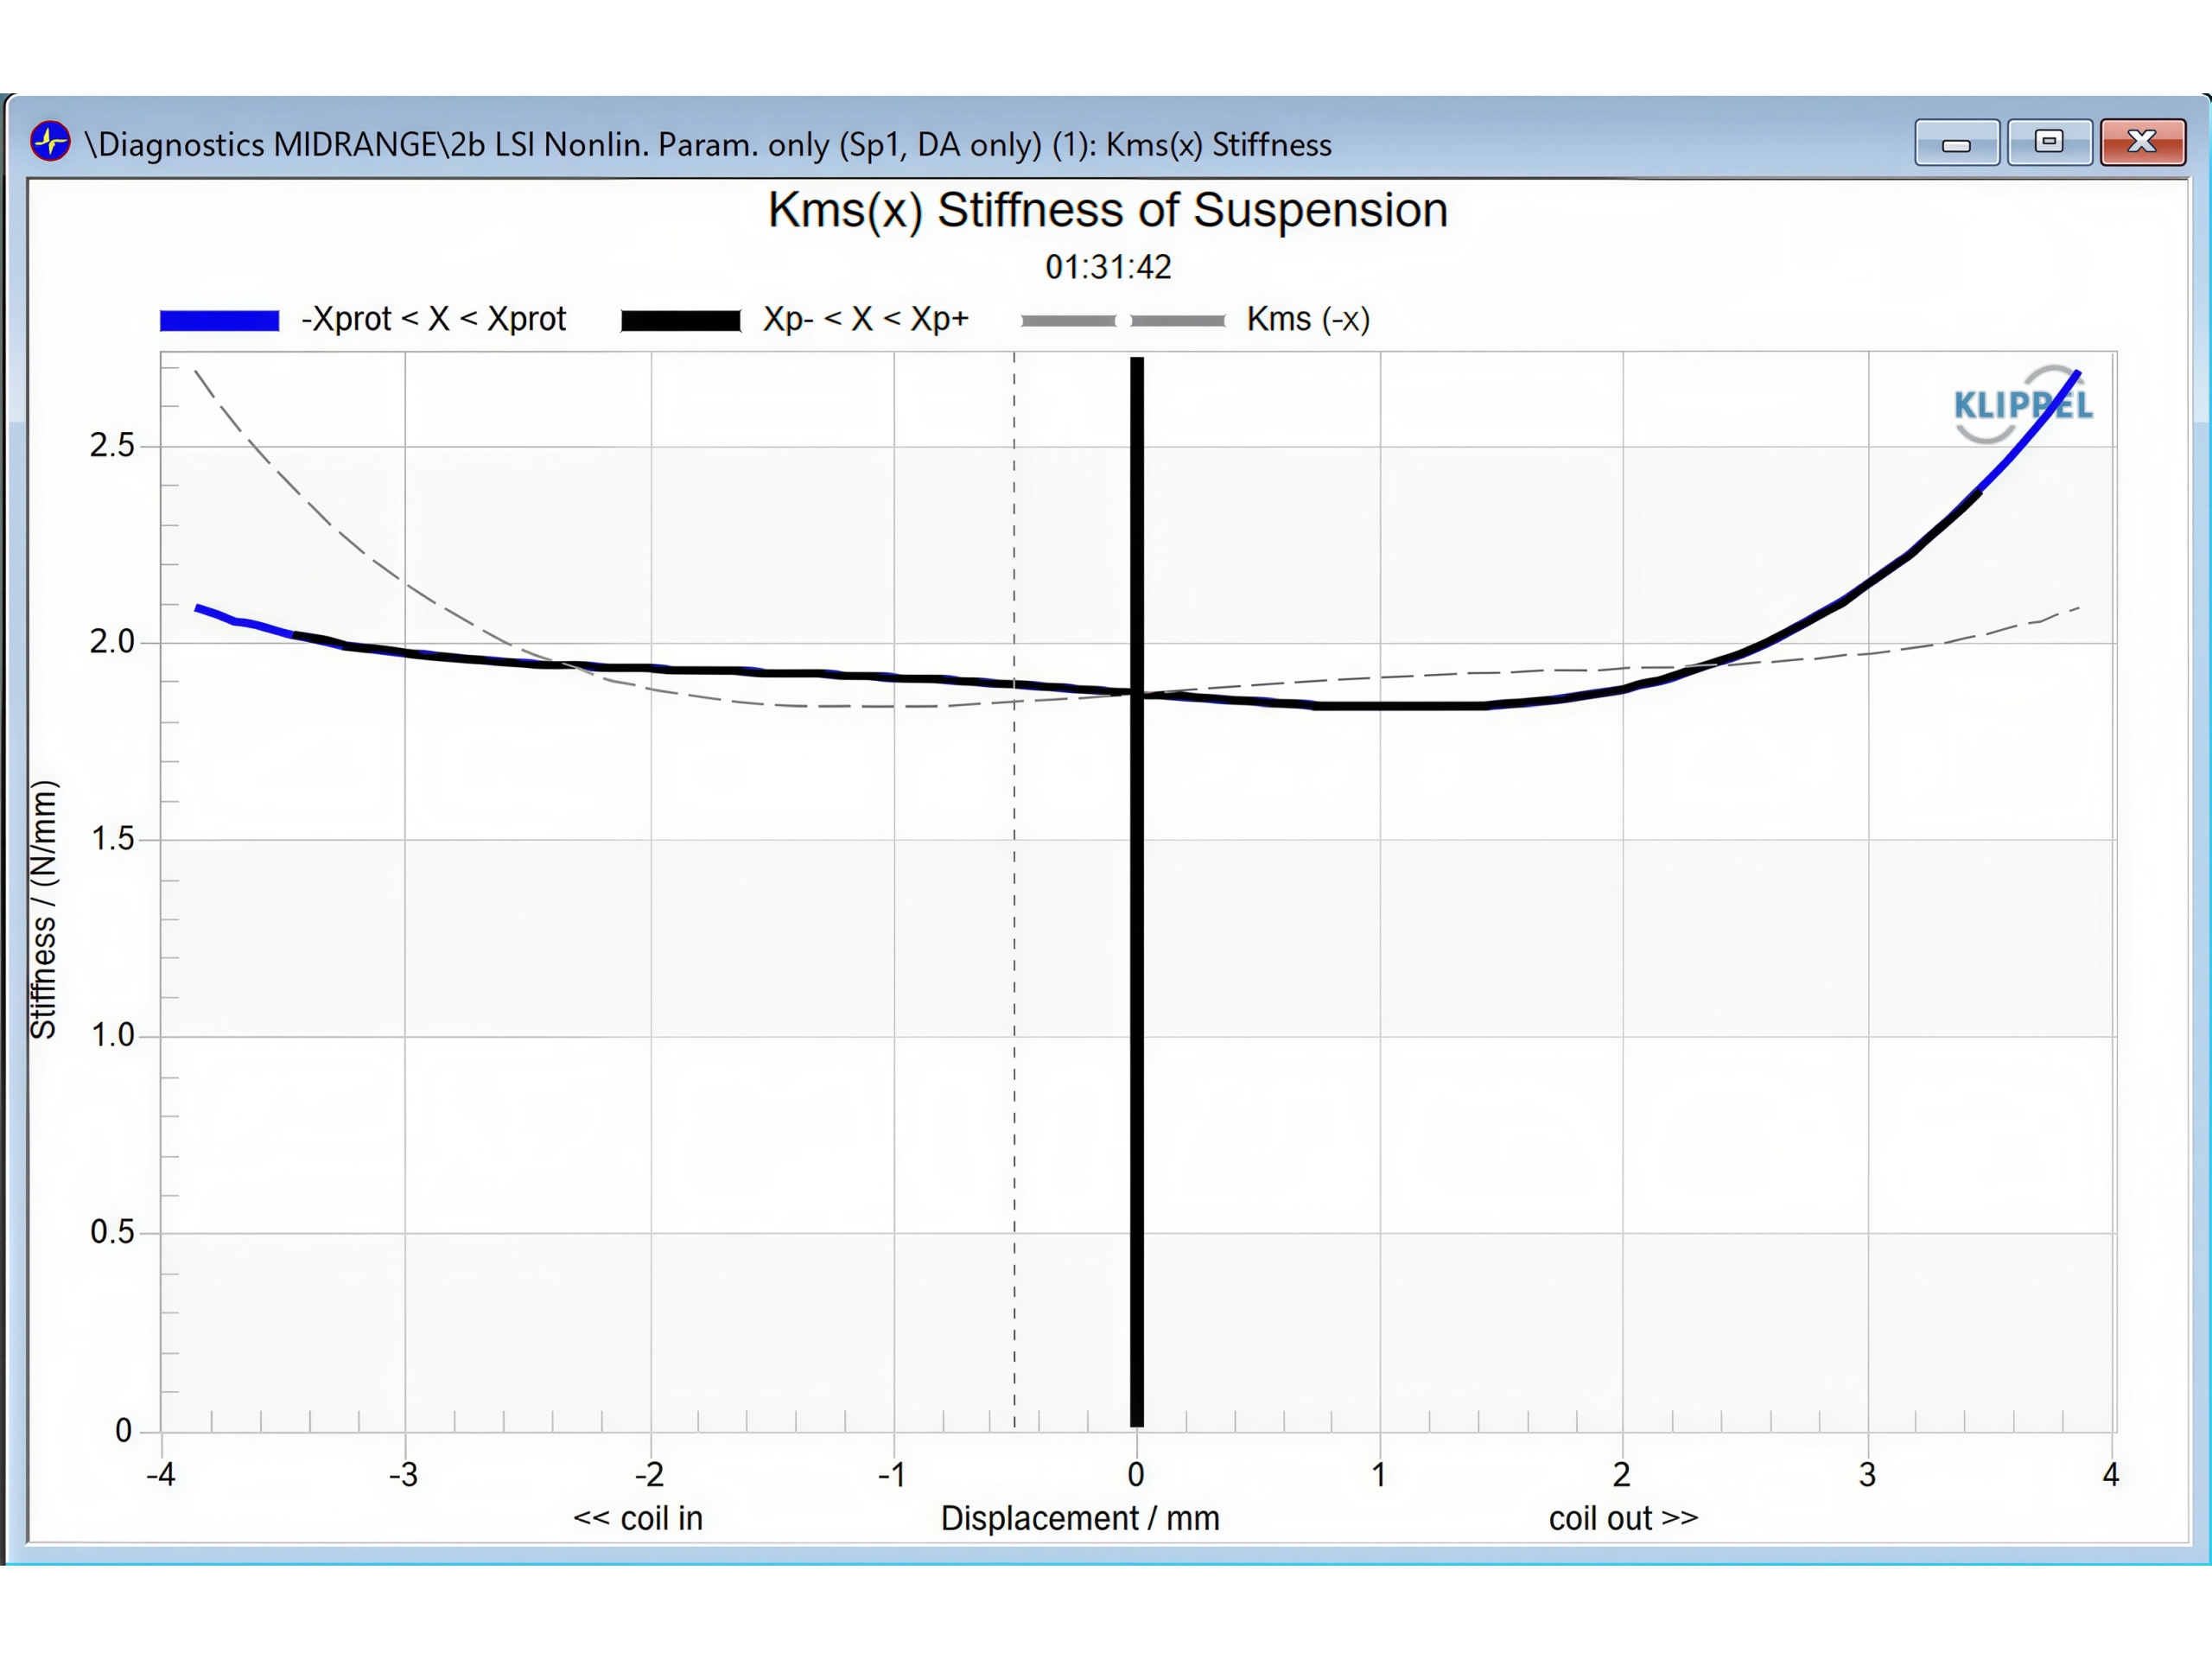Click the y-axis tick label 1.0
The height and width of the screenshot is (1659, 2212).
click(x=112, y=1034)
